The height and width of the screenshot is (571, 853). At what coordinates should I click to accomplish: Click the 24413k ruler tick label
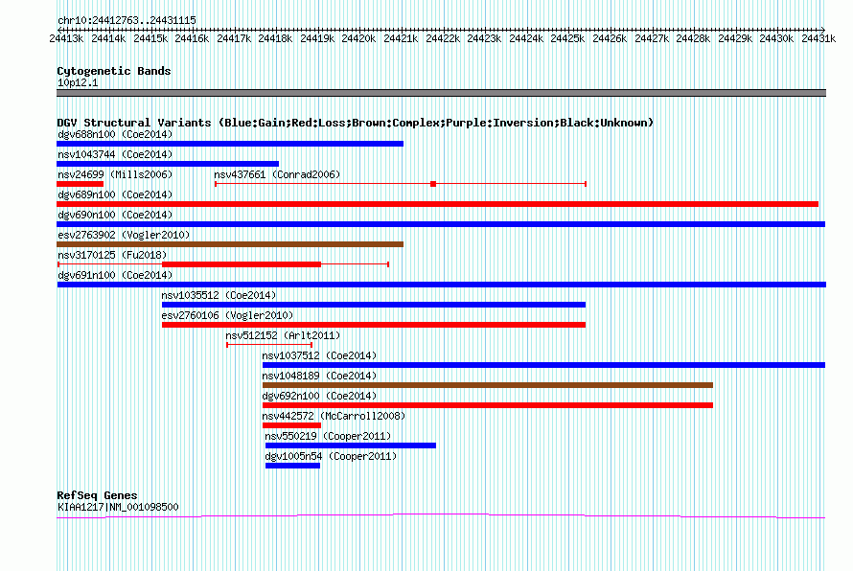pyautogui.click(x=66, y=38)
